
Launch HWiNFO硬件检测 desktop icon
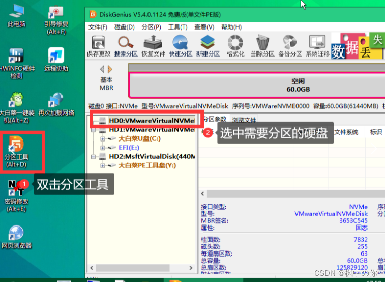pyautogui.click(x=16, y=64)
